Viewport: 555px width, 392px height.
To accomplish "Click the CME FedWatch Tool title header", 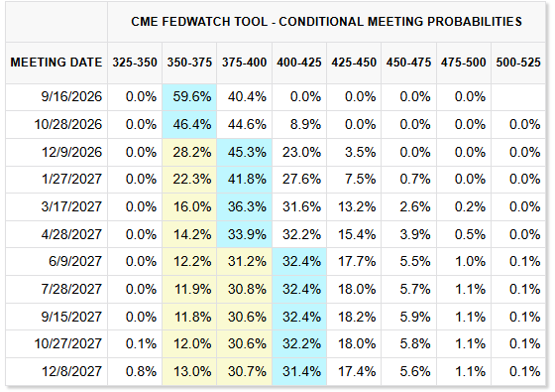I will 326,22.
